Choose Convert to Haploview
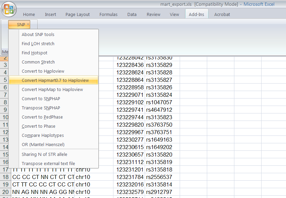The width and height of the screenshot is (286, 198). coord(53,71)
